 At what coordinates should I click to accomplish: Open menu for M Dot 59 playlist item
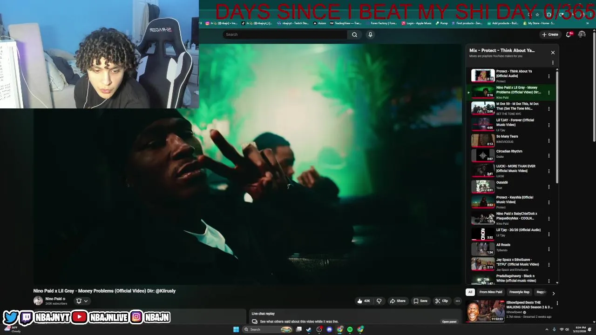(549, 108)
